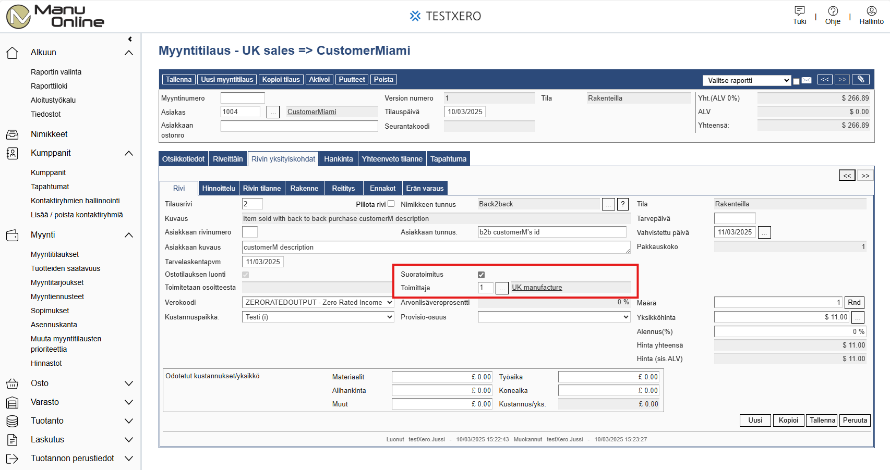Click the Tuotannon perustiedot export icon
Image resolution: width=890 pixels, height=470 pixels.
pyautogui.click(x=12, y=459)
